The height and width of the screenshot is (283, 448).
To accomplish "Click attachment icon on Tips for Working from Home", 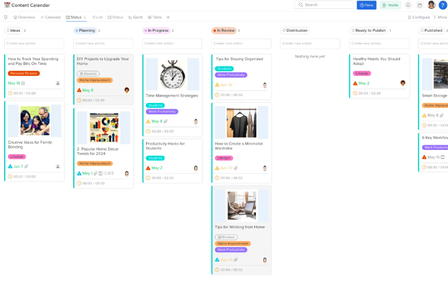I will tap(236, 260).
